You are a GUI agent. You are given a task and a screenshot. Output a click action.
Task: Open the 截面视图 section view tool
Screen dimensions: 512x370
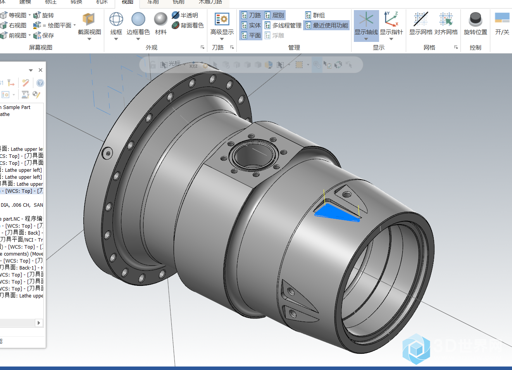[x=89, y=23]
